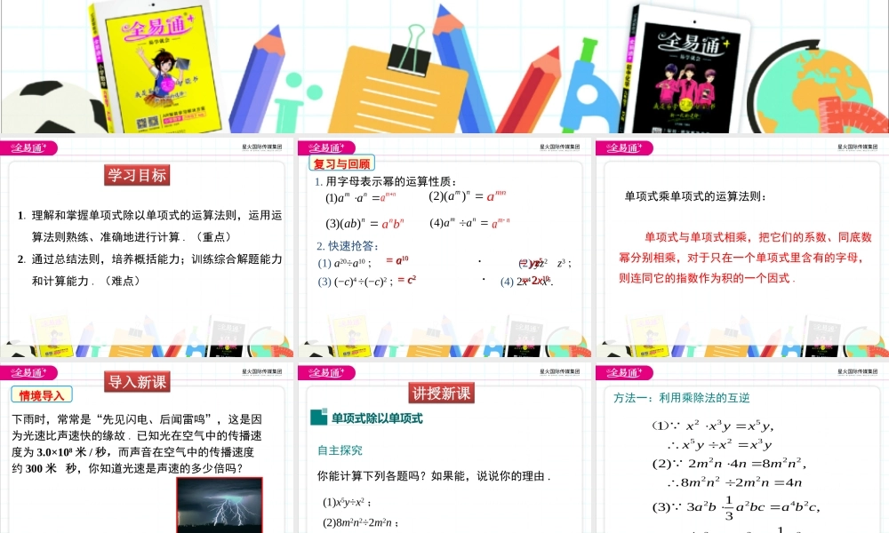Click the teal square beside 单项式除以单项式
The width and height of the screenshot is (889, 533).
tap(319, 418)
